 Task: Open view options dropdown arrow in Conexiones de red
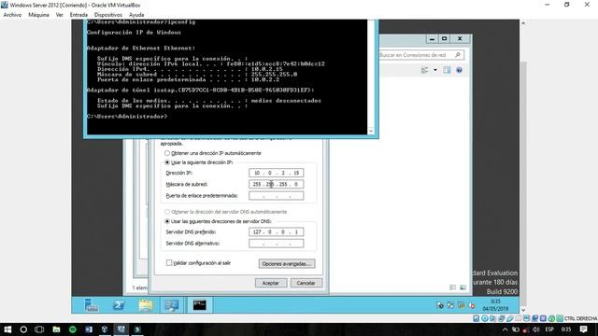point(435,70)
